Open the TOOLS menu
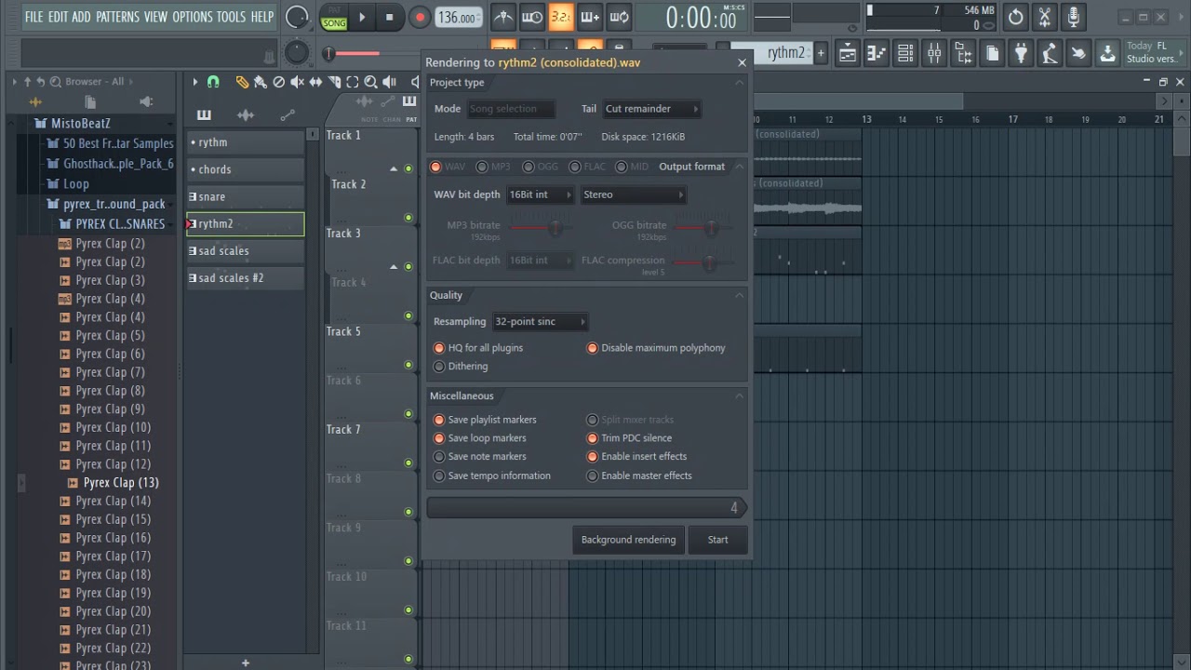Viewport: 1191px width, 670px height. point(232,17)
